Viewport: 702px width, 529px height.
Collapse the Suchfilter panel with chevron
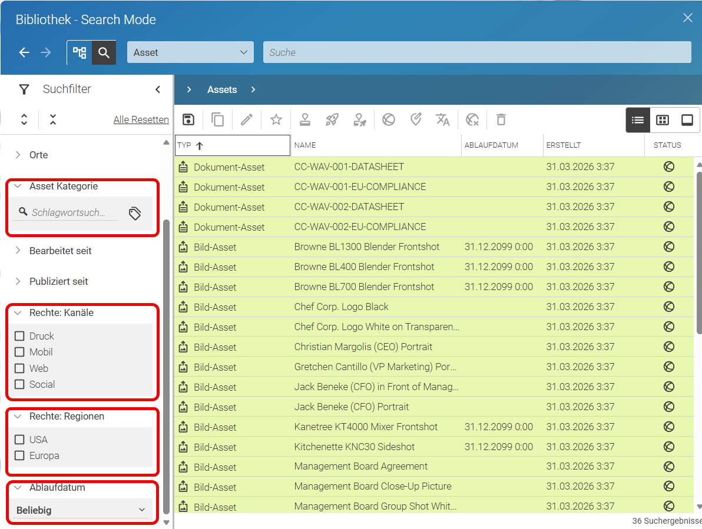(x=158, y=89)
